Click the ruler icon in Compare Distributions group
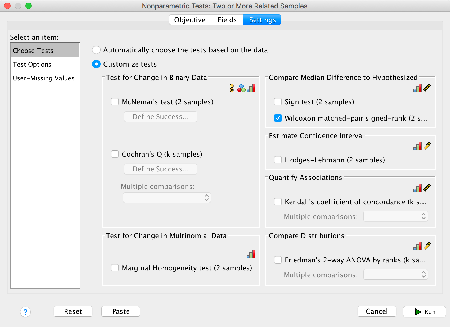 click(x=427, y=246)
